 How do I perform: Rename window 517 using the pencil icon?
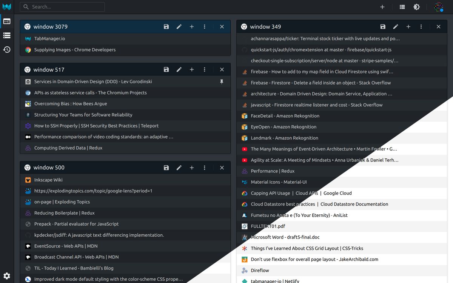(x=179, y=69)
